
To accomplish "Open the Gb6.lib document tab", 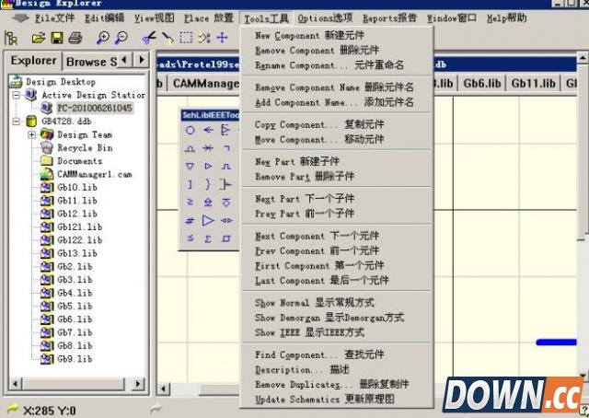I will [x=482, y=84].
